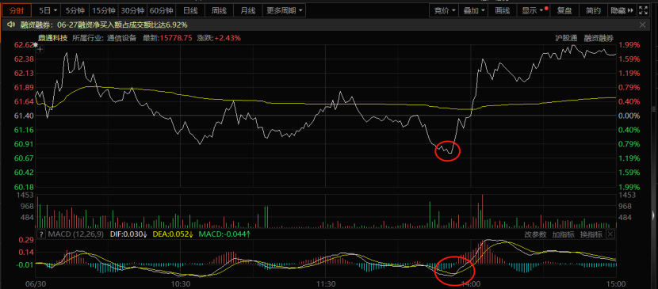
Task: Click the MACD (12,26,9) indicator label
Action: 76,234
